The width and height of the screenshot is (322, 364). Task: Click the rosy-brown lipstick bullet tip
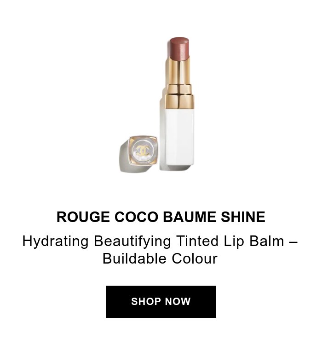(x=179, y=48)
